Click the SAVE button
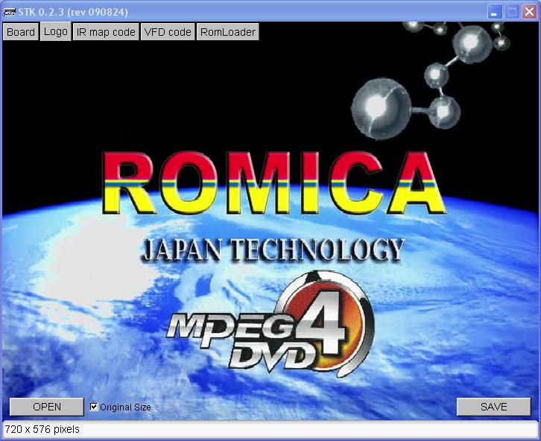Screen dimensions: 541x441 [494, 407]
